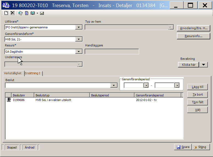Viewport: 213px width, 157px height.
Task: Click the delete X toolbar icon
Action: click(x=13, y=13)
